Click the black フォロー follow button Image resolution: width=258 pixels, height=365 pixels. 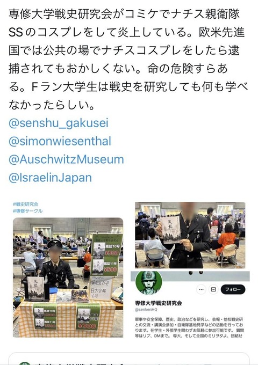tap(233, 289)
